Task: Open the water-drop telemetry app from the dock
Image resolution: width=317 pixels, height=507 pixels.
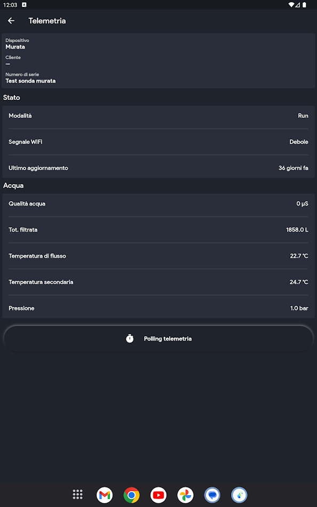Action: pos(239,495)
